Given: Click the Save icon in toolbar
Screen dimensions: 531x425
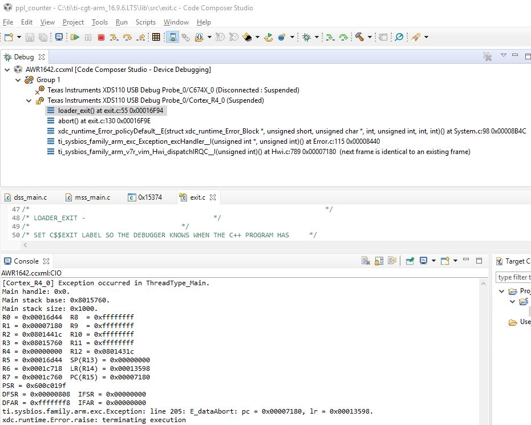Looking at the screenshot, I should coord(30,37).
